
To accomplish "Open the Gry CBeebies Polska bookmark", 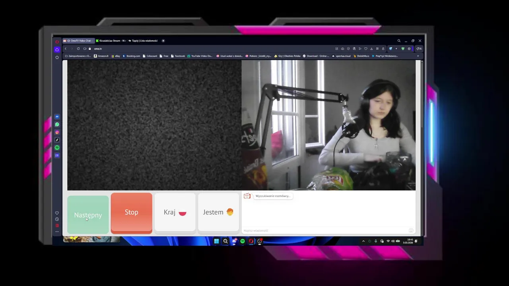I will tap(288, 56).
